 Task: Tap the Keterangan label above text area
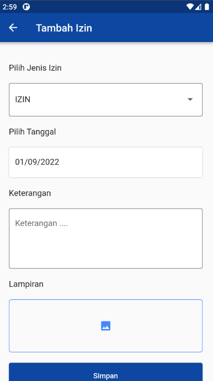(30, 193)
